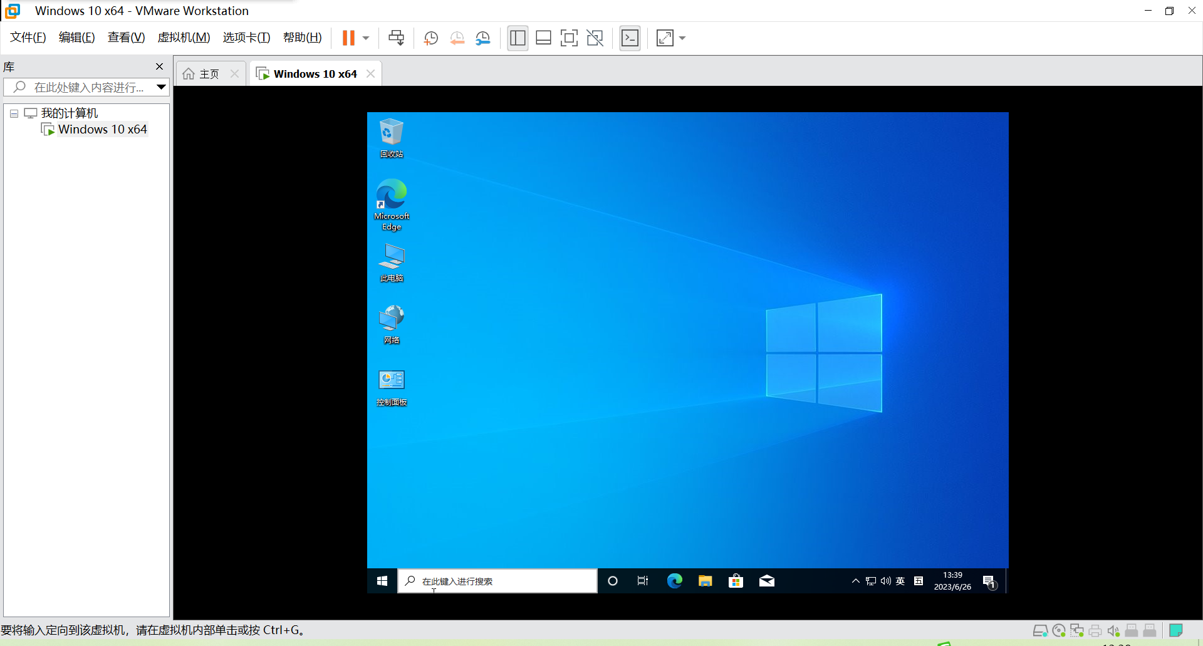The height and width of the screenshot is (646, 1203).
Task: Click the CD/DVD drive status icon
Action: coord(1059,630)
